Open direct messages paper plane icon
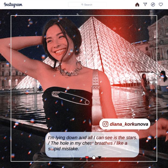 pyautogui.click(x=145, y=5)
